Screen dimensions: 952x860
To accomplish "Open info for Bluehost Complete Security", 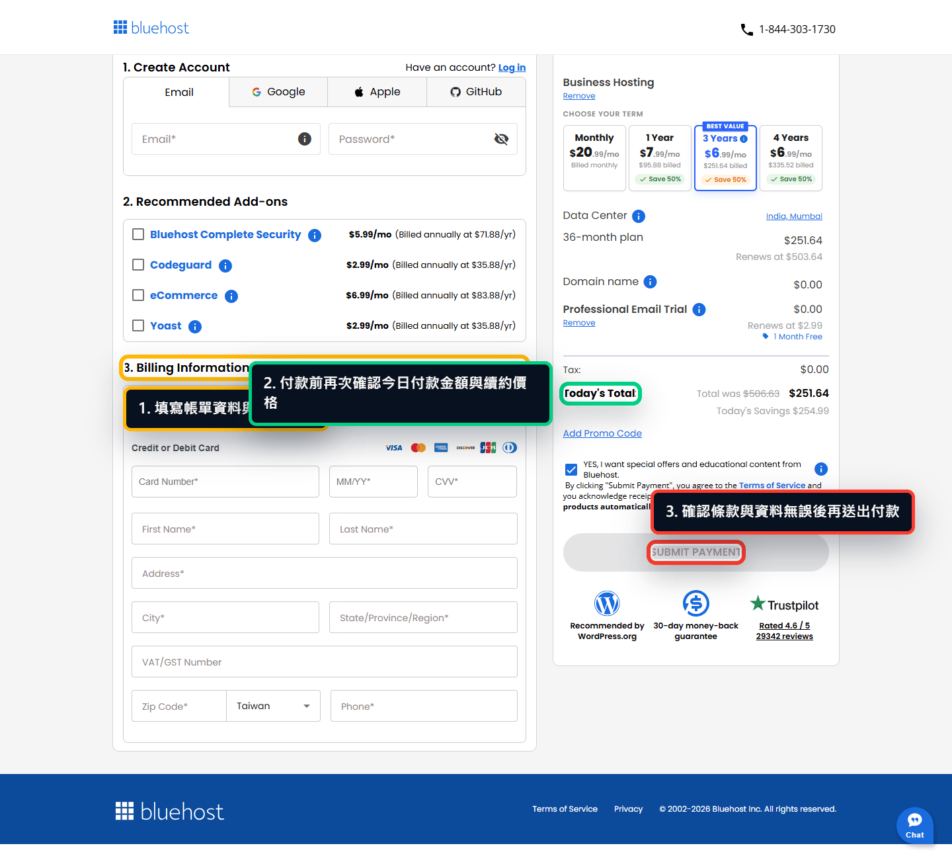I will click(315, 236).
